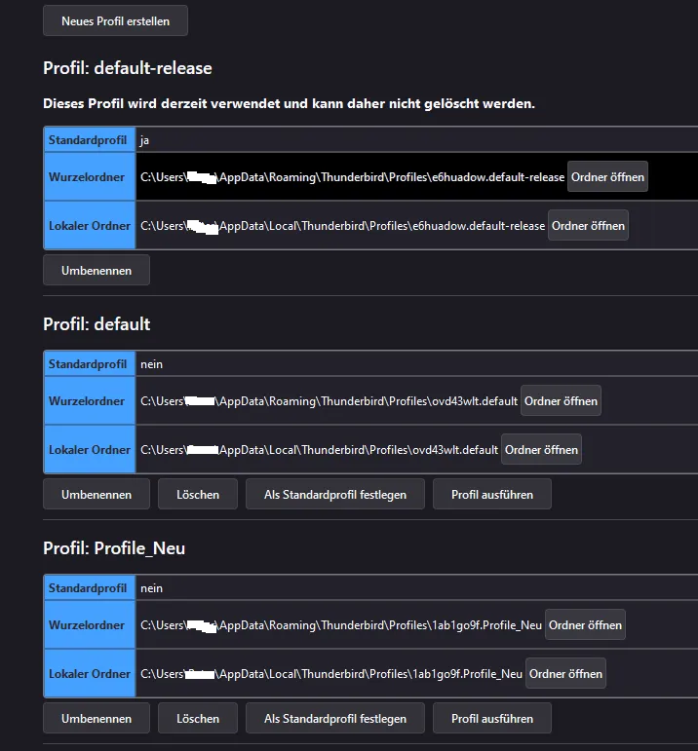This screenshot has width=698, height=751.
Task: Set default profile as Standardprofil
Action: tap(335, 494)
